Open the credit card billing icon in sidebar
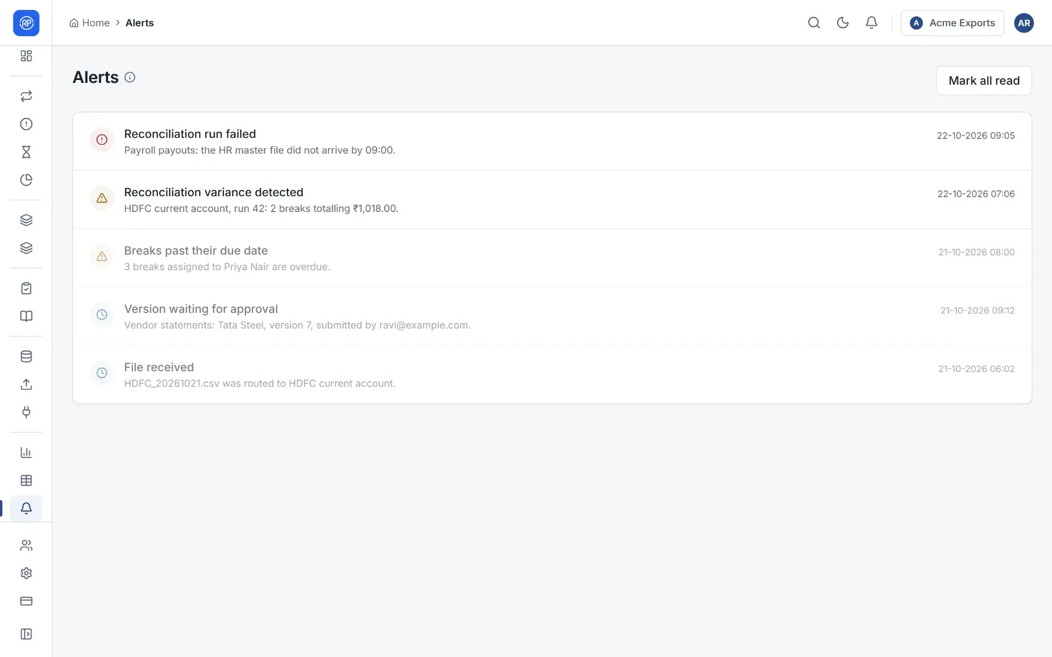Image resolution: width=1052 pixels, height=657 pixels. tap(26, 601)
